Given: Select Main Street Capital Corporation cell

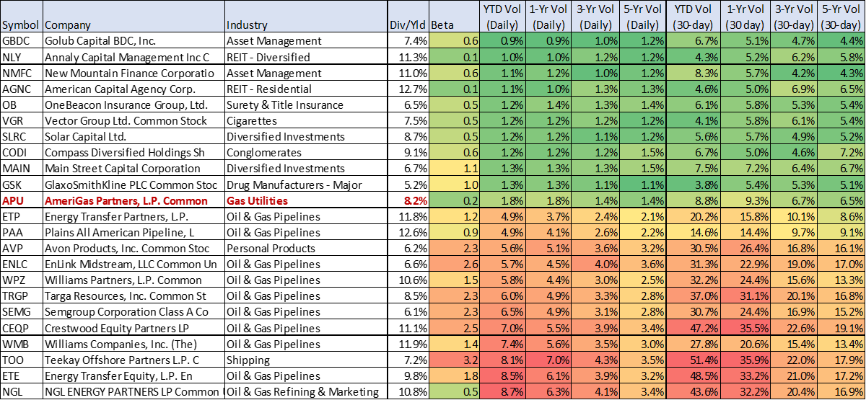Looking at the screenshot, I should click(134, 169).
